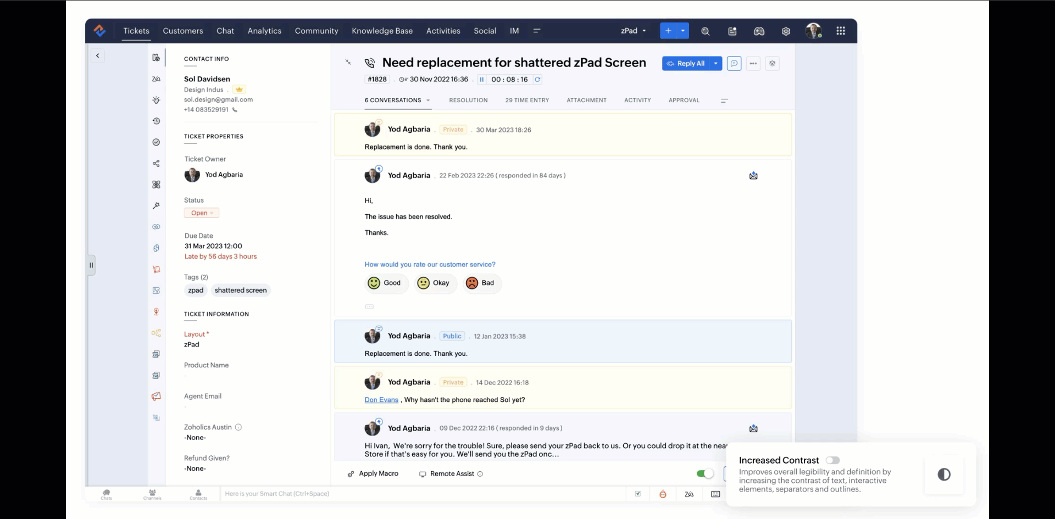Image resolution: width=1055 pixels, height=519 pixels.
Task: Click the comment bubble icon near Reply All
Action: (x=734, y=64)
